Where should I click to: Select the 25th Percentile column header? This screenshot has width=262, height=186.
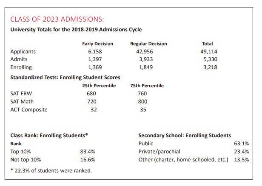point(100,86)
